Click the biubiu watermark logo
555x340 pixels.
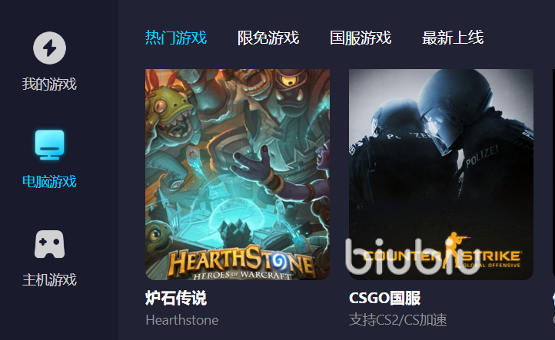[x=413, y=256]
